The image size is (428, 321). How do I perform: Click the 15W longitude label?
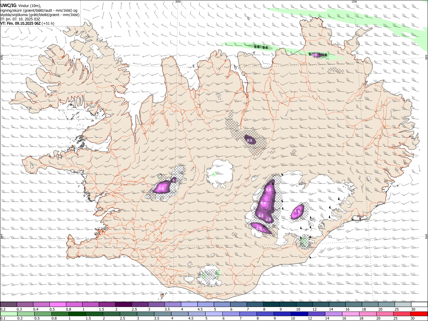click(x=354, y=2)
